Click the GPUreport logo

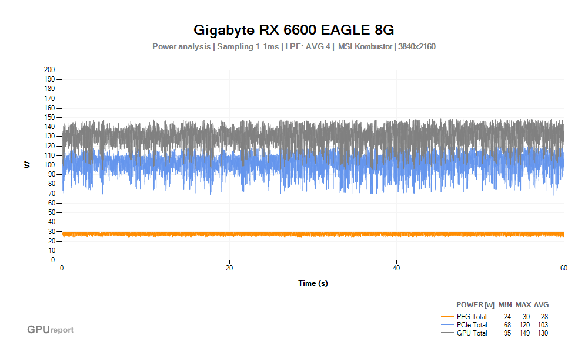coord(50,330)
